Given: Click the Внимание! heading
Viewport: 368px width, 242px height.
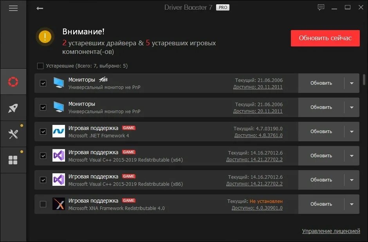Looking at the screenshot, I should [x=83, y=32].
